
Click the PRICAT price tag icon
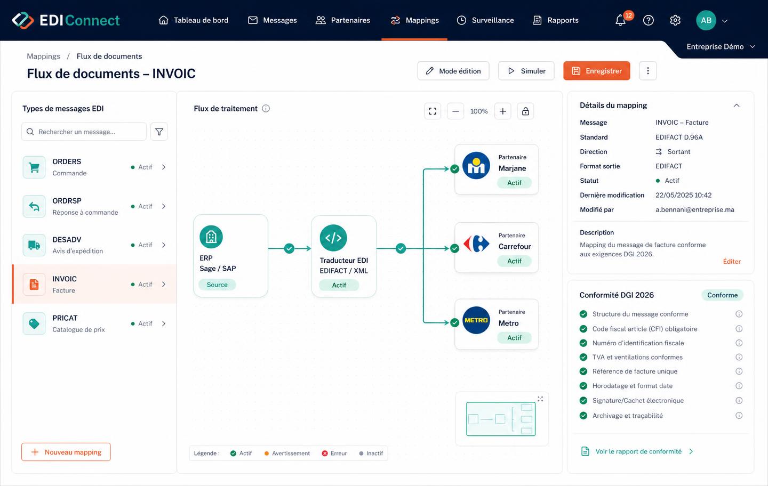click(x=34, y=323)
